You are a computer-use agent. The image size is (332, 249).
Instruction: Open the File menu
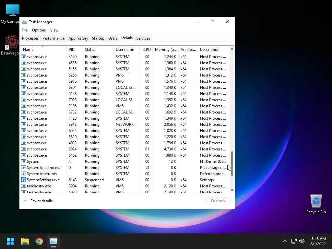[25, 30]
